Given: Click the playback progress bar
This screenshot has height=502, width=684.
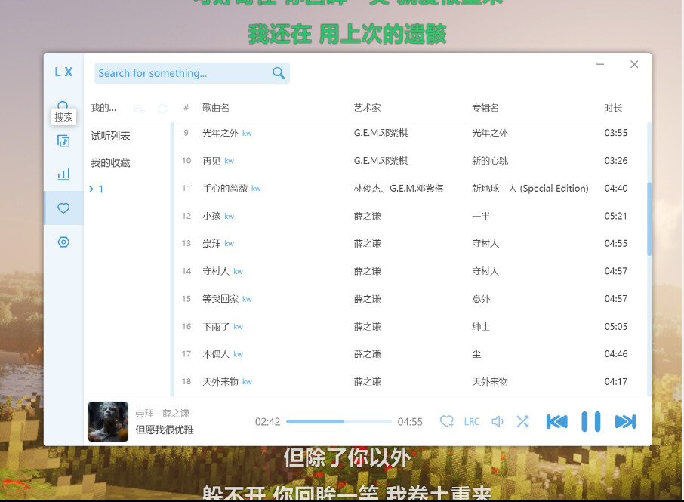Looking at the screenshot, I should pos(339,422).
